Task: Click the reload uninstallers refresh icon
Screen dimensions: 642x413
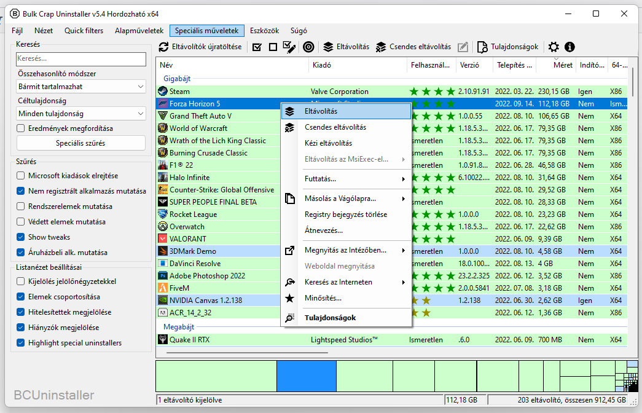Action: pyautogui.click(x=163, y=47)
